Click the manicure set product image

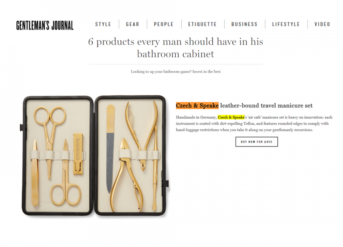click(95, 156)
